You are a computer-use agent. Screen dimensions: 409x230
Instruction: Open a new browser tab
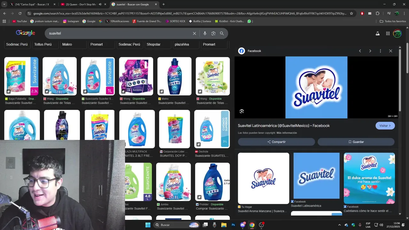tap(164, 4)
